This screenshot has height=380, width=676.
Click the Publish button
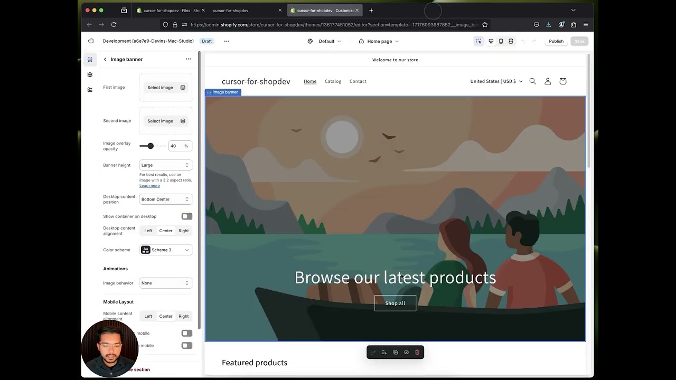pos(556,41)
